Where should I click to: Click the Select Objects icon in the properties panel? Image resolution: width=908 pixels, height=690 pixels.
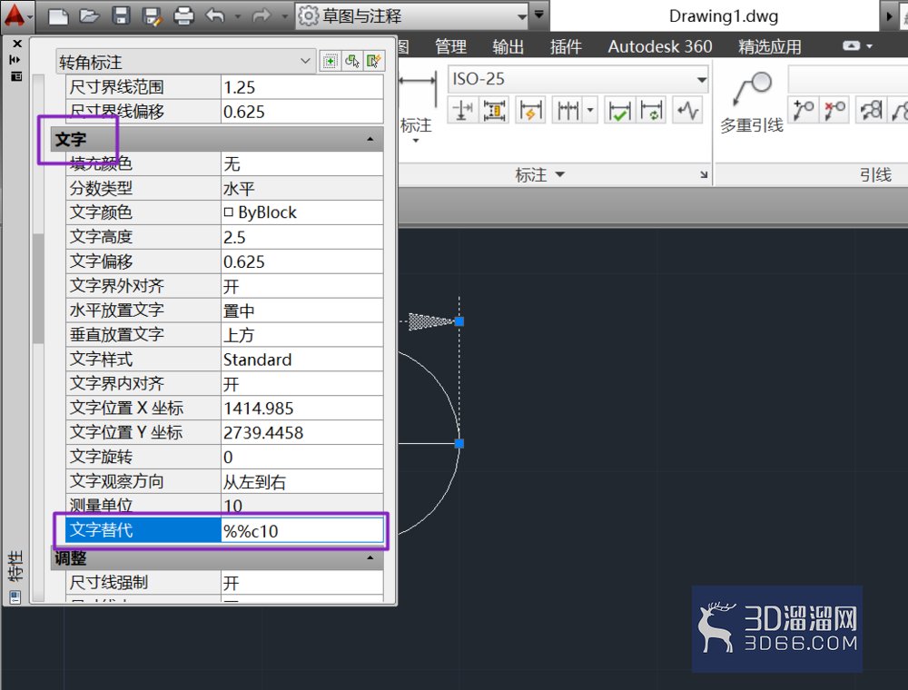tap(352, 61)
